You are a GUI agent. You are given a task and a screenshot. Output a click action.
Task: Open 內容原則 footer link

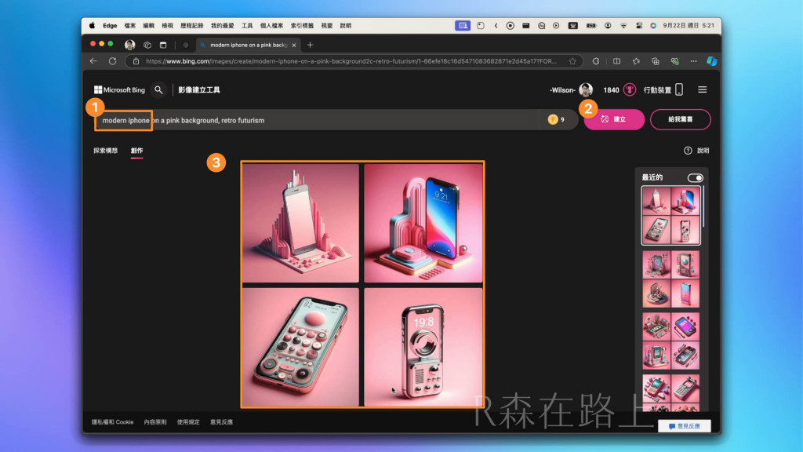pos(155,421)
